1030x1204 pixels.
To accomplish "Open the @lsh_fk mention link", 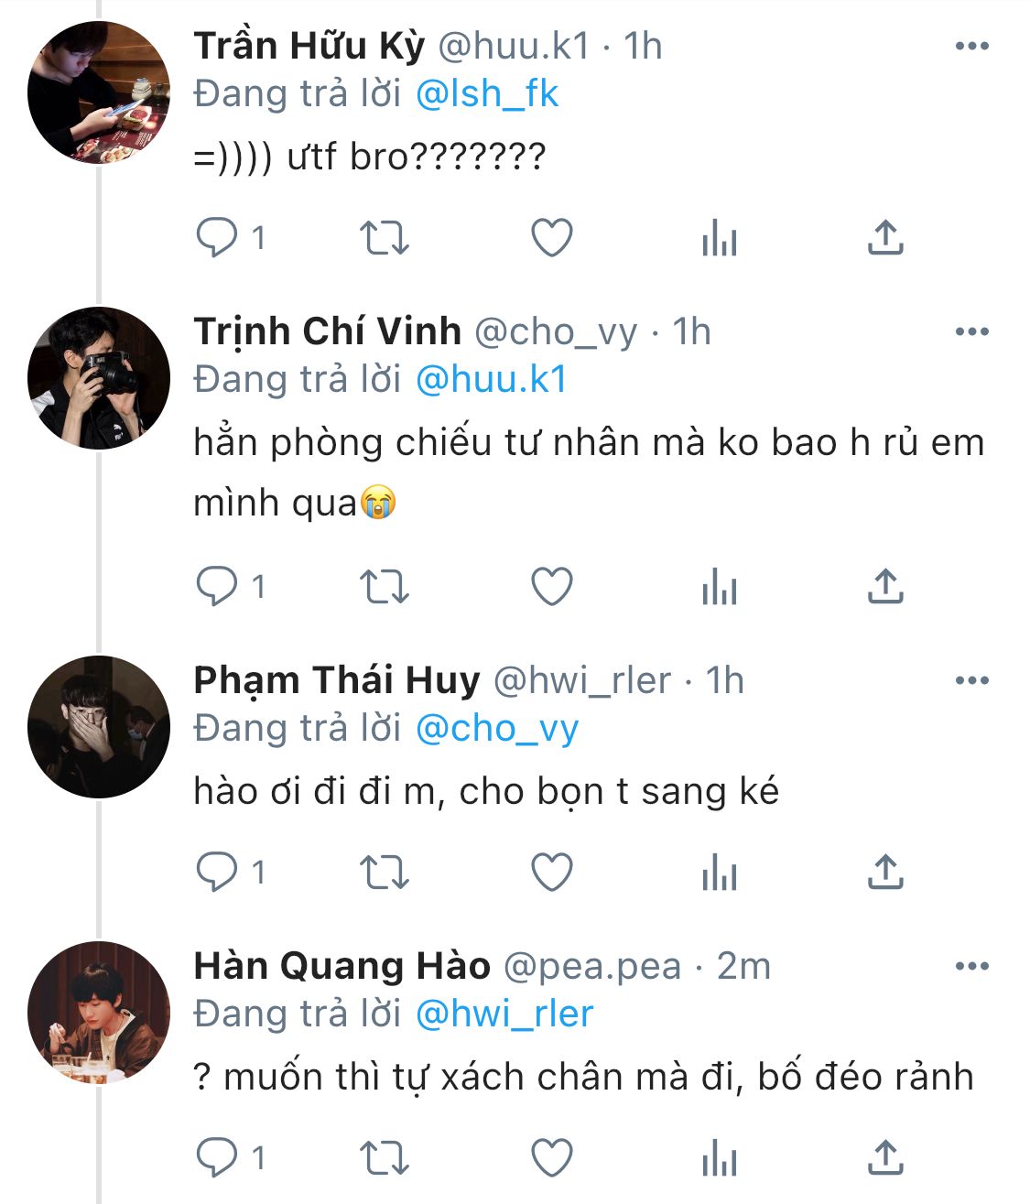I will tap(486, 94).
